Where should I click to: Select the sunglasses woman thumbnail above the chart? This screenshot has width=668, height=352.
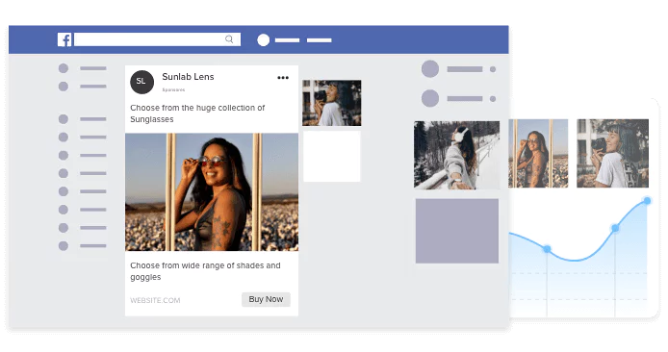click(x=538, y=153)
